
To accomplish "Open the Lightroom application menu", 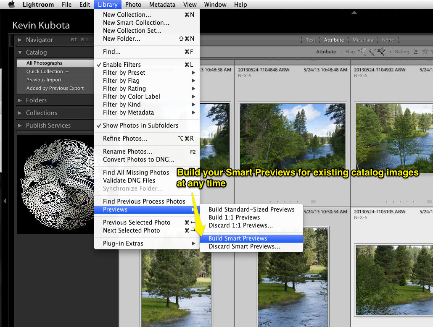I will click(x=38, y=5).
